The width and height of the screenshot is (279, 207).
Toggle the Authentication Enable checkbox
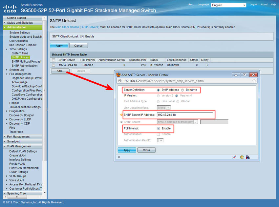[x=158, y=134]
